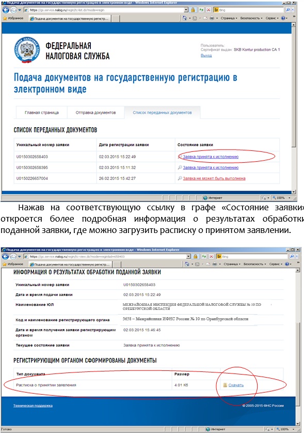
Task: Click the green Refresh icon in the results-page browser
Action: pos(204,256)
